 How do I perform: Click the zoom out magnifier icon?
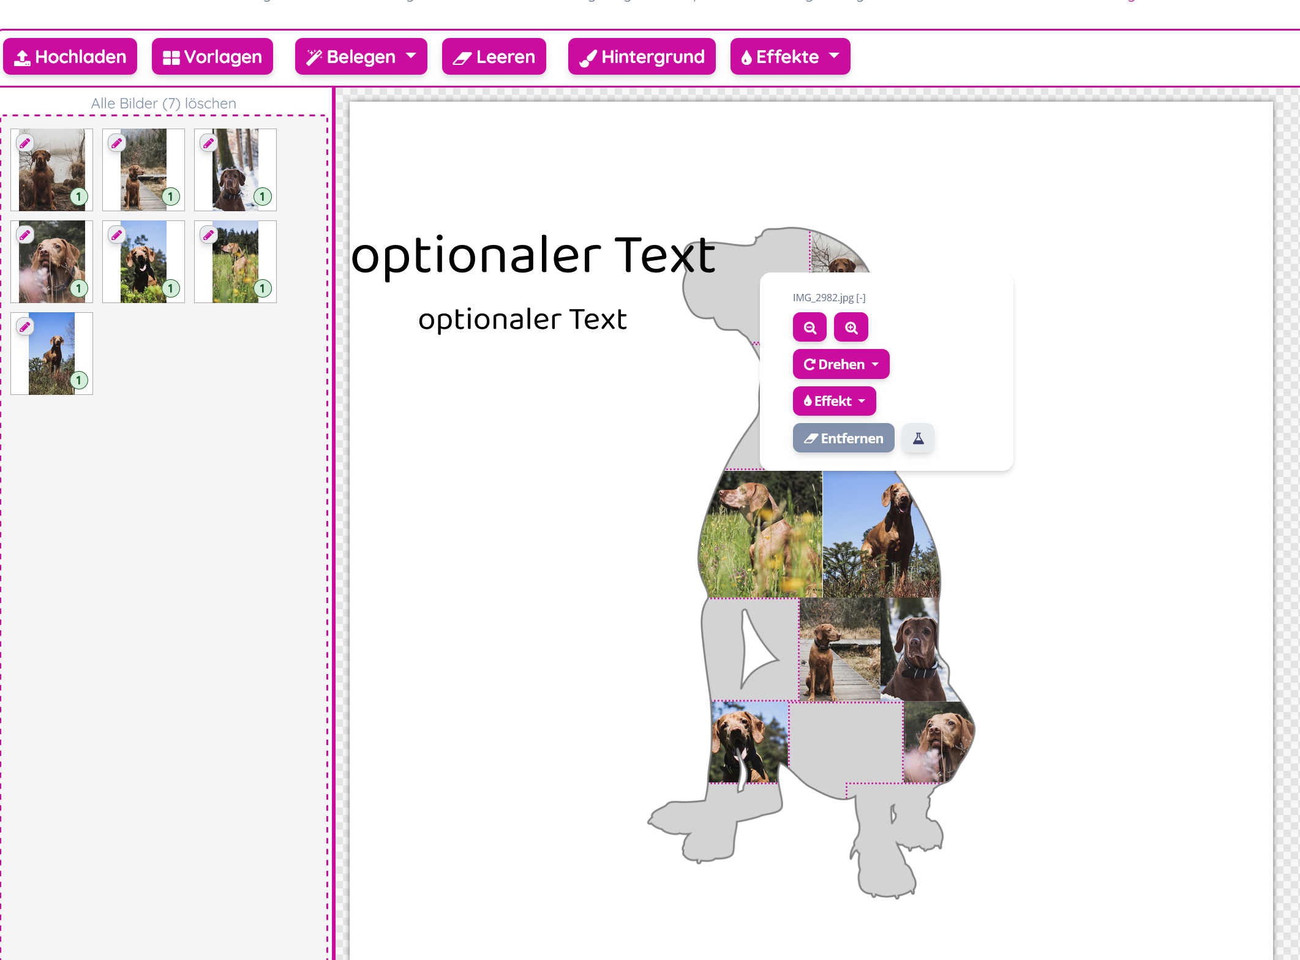(x=810, y=328)
